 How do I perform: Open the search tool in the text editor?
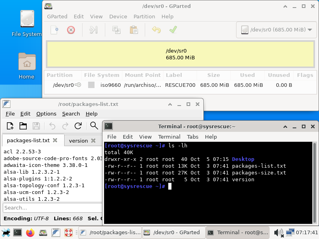tap(94, 125)
